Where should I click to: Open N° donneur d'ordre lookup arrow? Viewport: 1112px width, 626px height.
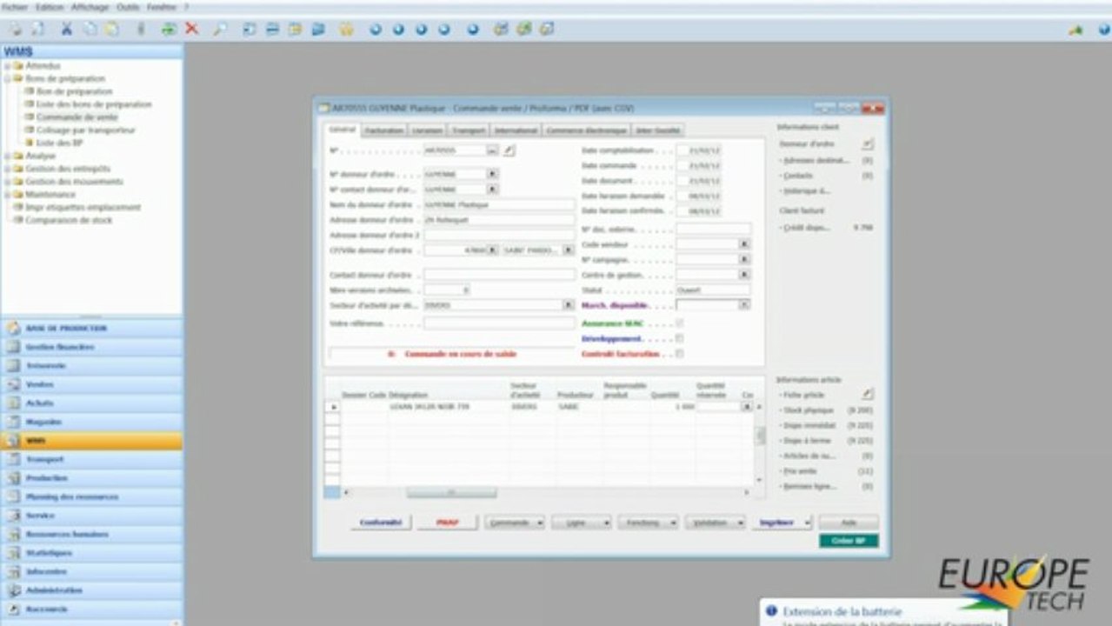[x=492, y=174]
